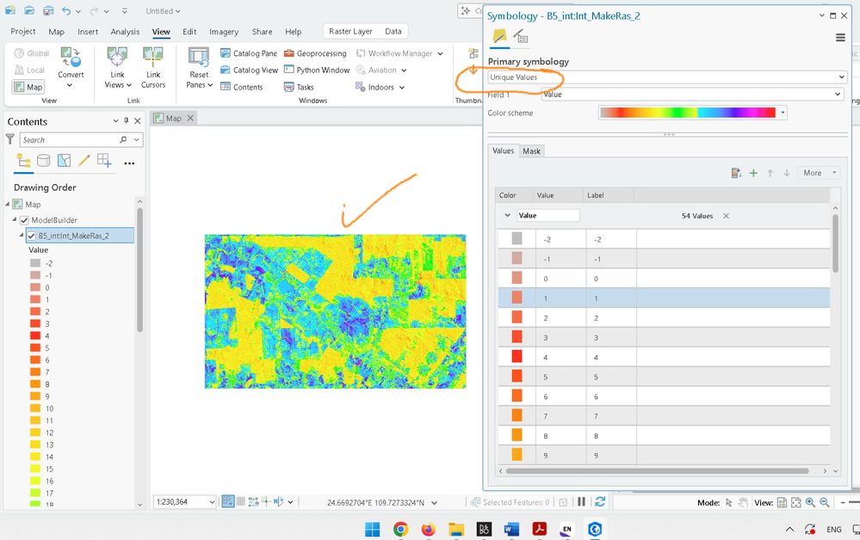860x540 pixels.
Task: Open the Unique Values symbology dropdown
Action: coord(666,77)
